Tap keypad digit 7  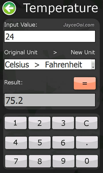(16, 161)
